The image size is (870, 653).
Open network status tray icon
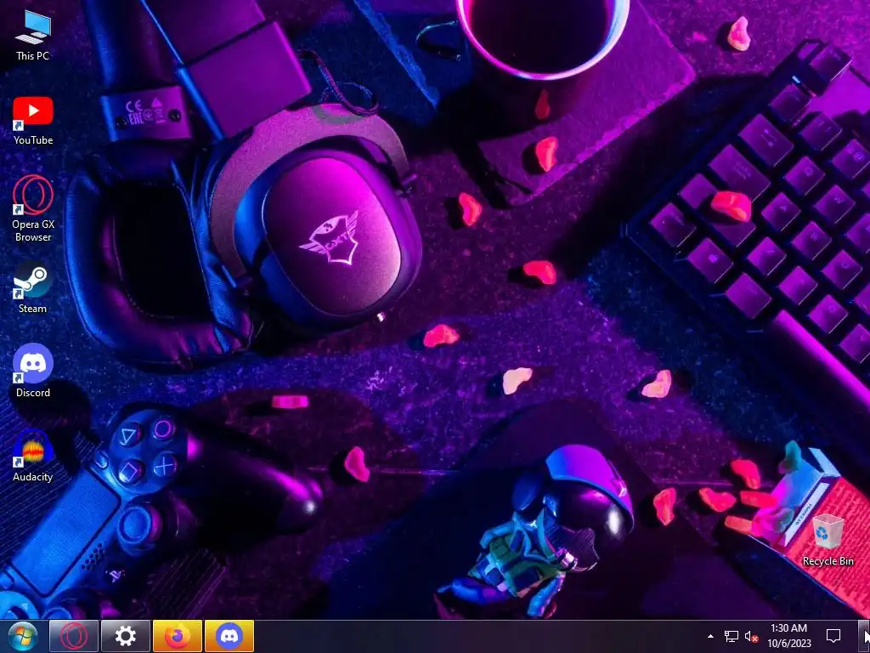(x=731, y=636)
